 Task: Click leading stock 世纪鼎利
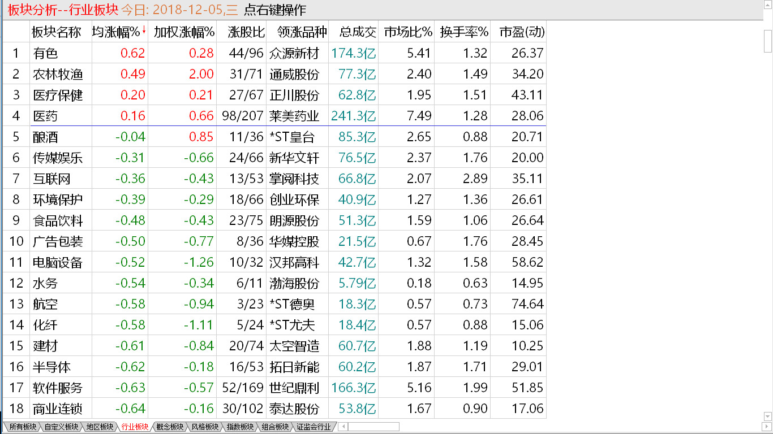pos(294,388)
